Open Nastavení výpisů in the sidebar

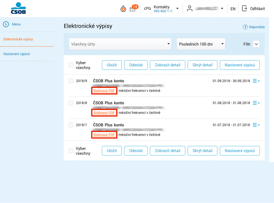[17, 54]
